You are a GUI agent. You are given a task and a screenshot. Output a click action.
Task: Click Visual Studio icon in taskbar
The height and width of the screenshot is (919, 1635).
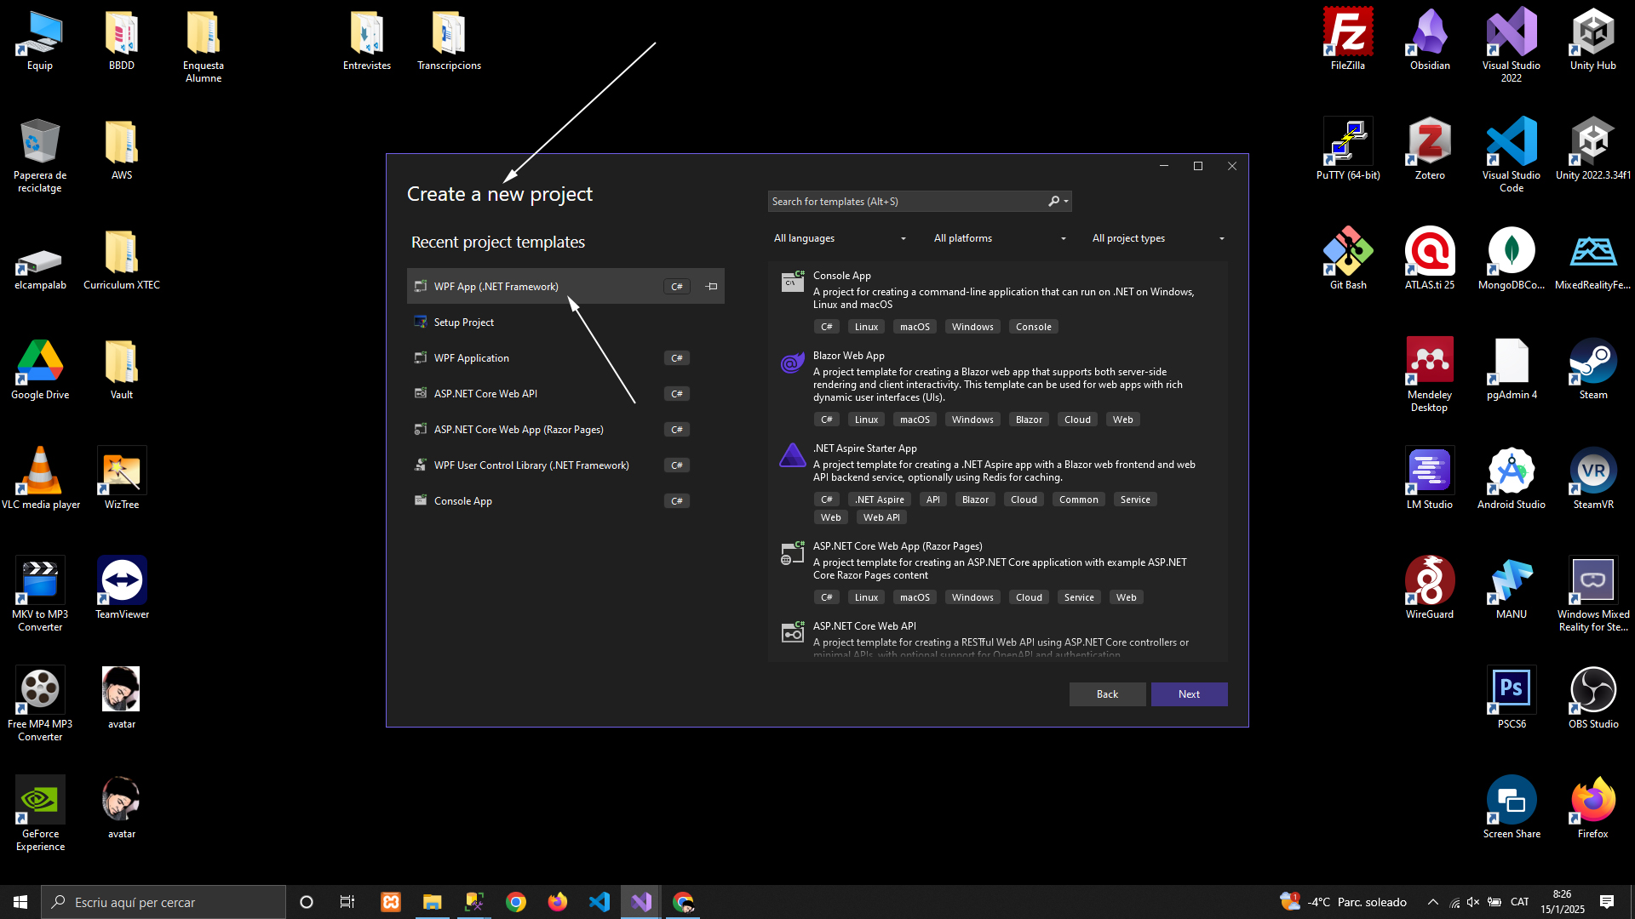point(641,902)
